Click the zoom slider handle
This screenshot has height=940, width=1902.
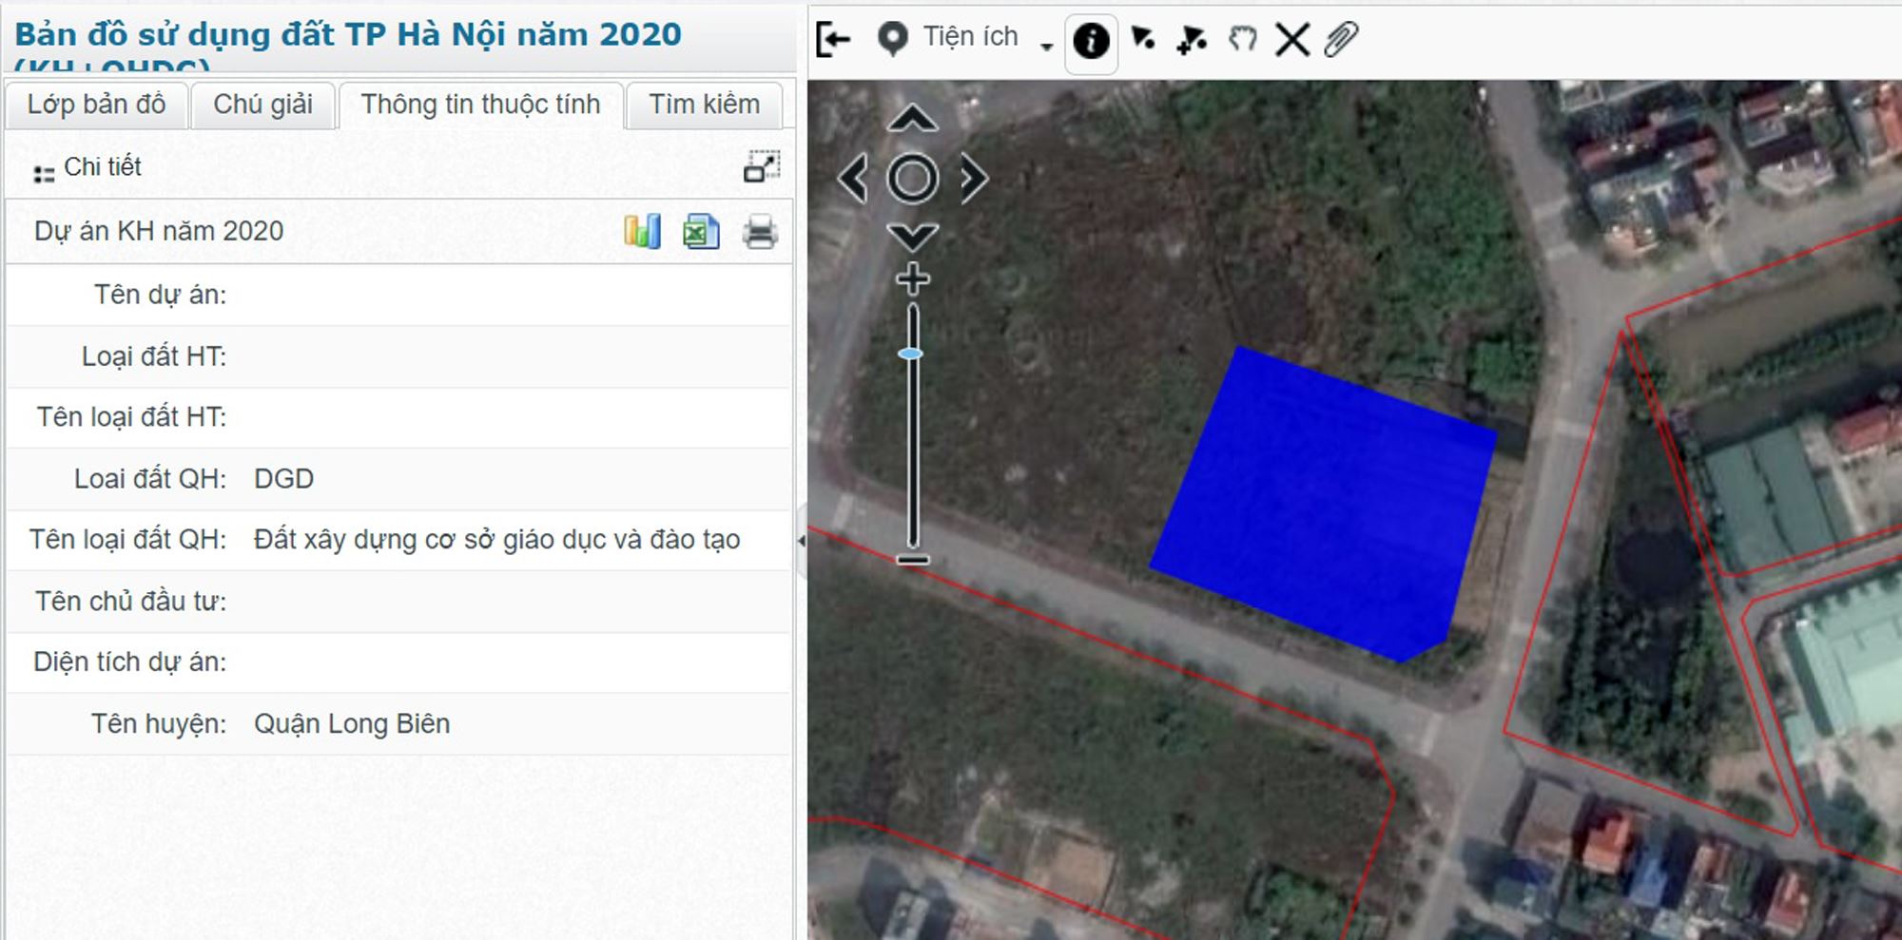[x=911, y=354]
